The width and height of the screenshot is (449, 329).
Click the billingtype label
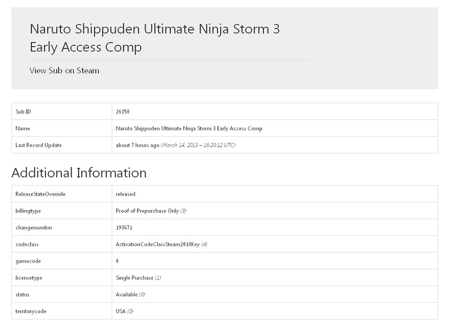[x=28, y=211]
